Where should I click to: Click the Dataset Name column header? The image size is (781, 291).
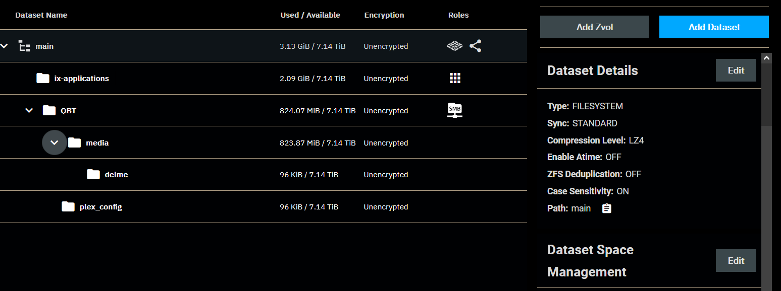(41, 15)
